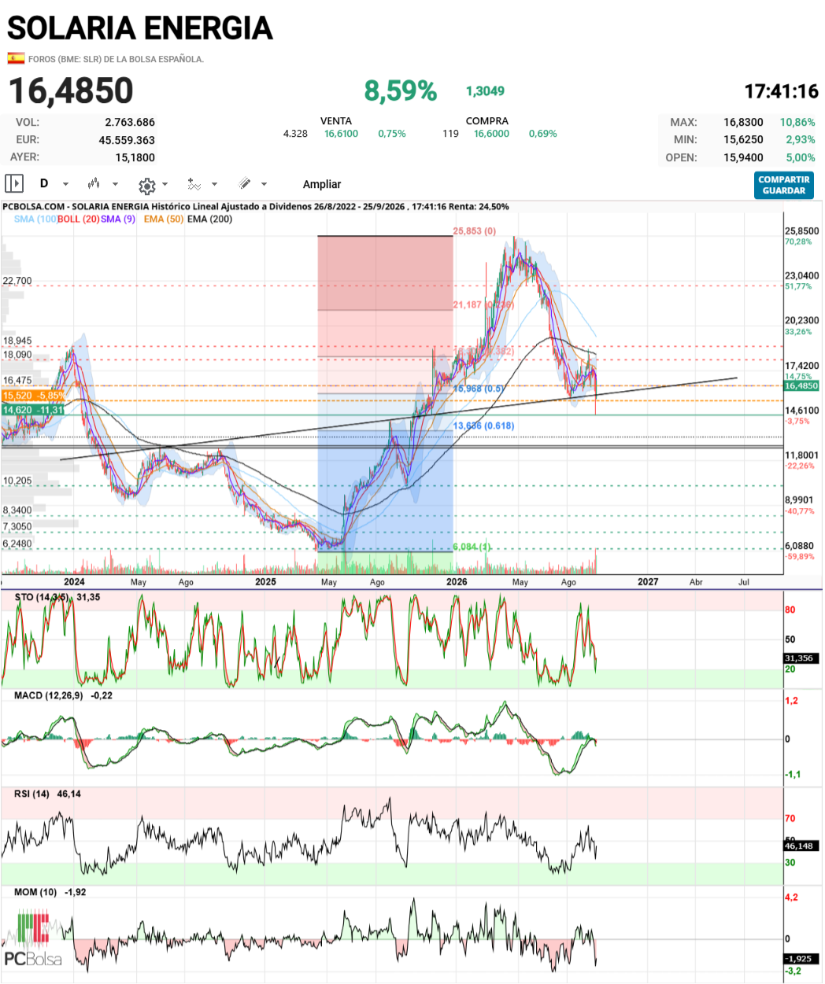Click the VOL value 2.763.686
This screenshot has height=984, width=825.
tap(130, 122)
